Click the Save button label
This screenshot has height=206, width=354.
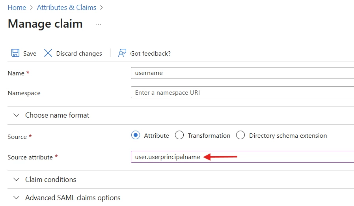point(30,54)
